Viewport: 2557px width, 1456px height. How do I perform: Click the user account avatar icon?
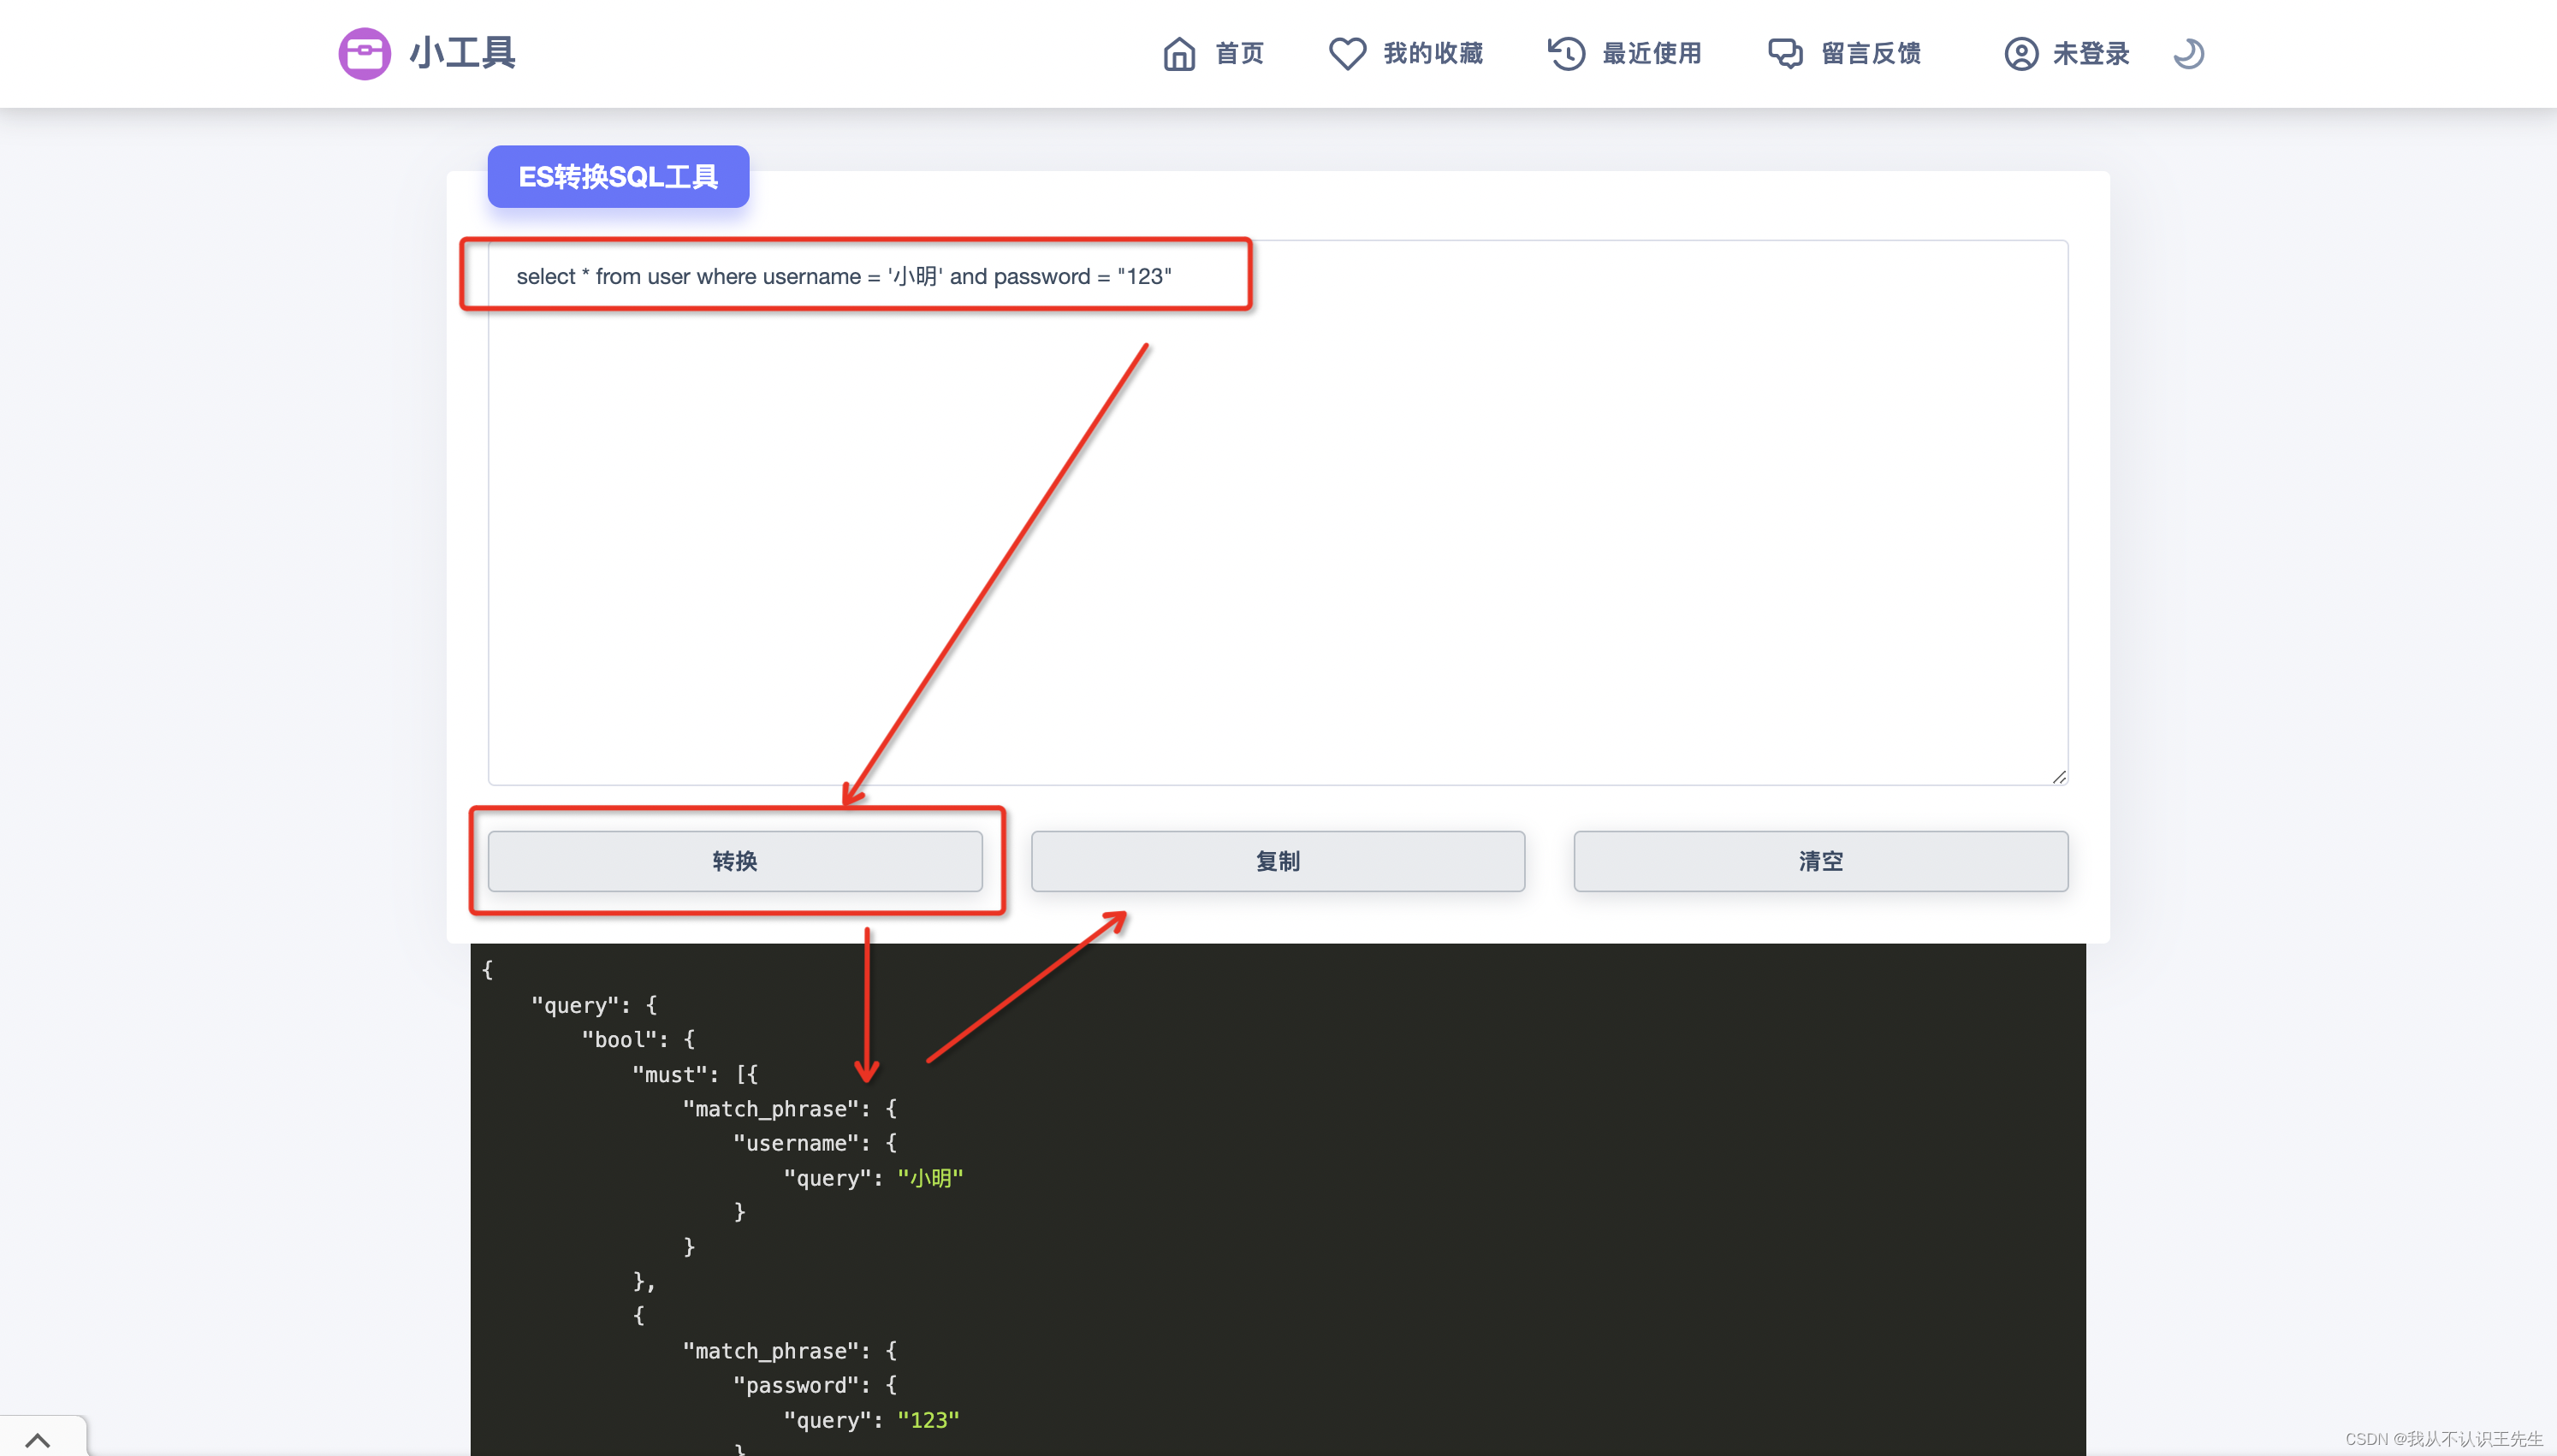coord(2021,53)
